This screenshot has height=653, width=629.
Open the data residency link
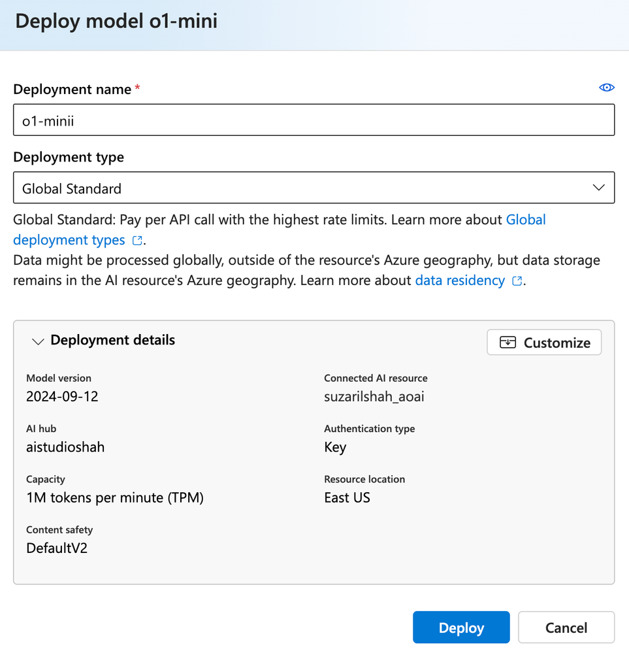(x=460, y=280)
